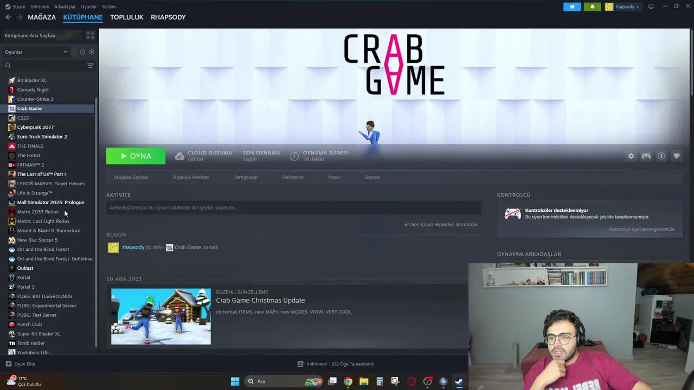694x390 pixels.
Task: Open Crab Game Christmas Update thumbnail
Action: (161, 316)
